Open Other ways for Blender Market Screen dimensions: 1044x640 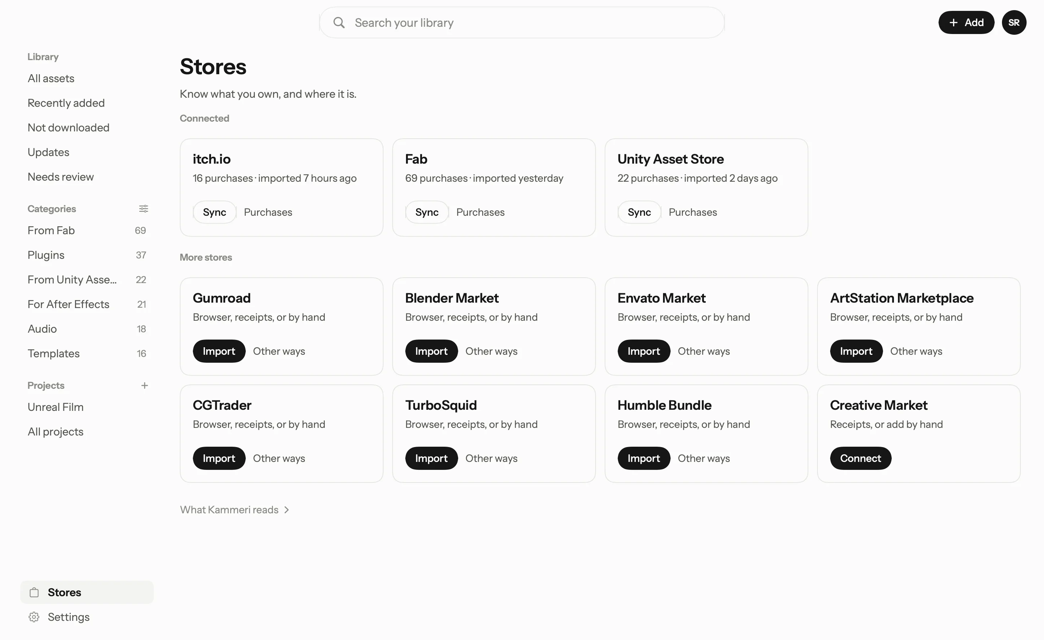click(x=491, y=351)
